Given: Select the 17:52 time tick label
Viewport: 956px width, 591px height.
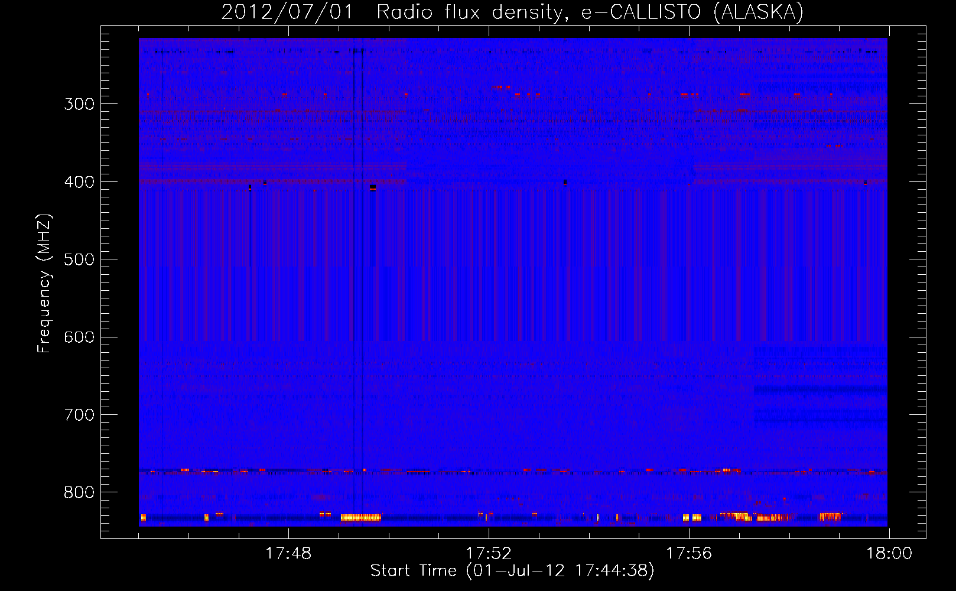Looking at the screenshot, I should pyautogui.click(x=489, y=554).
